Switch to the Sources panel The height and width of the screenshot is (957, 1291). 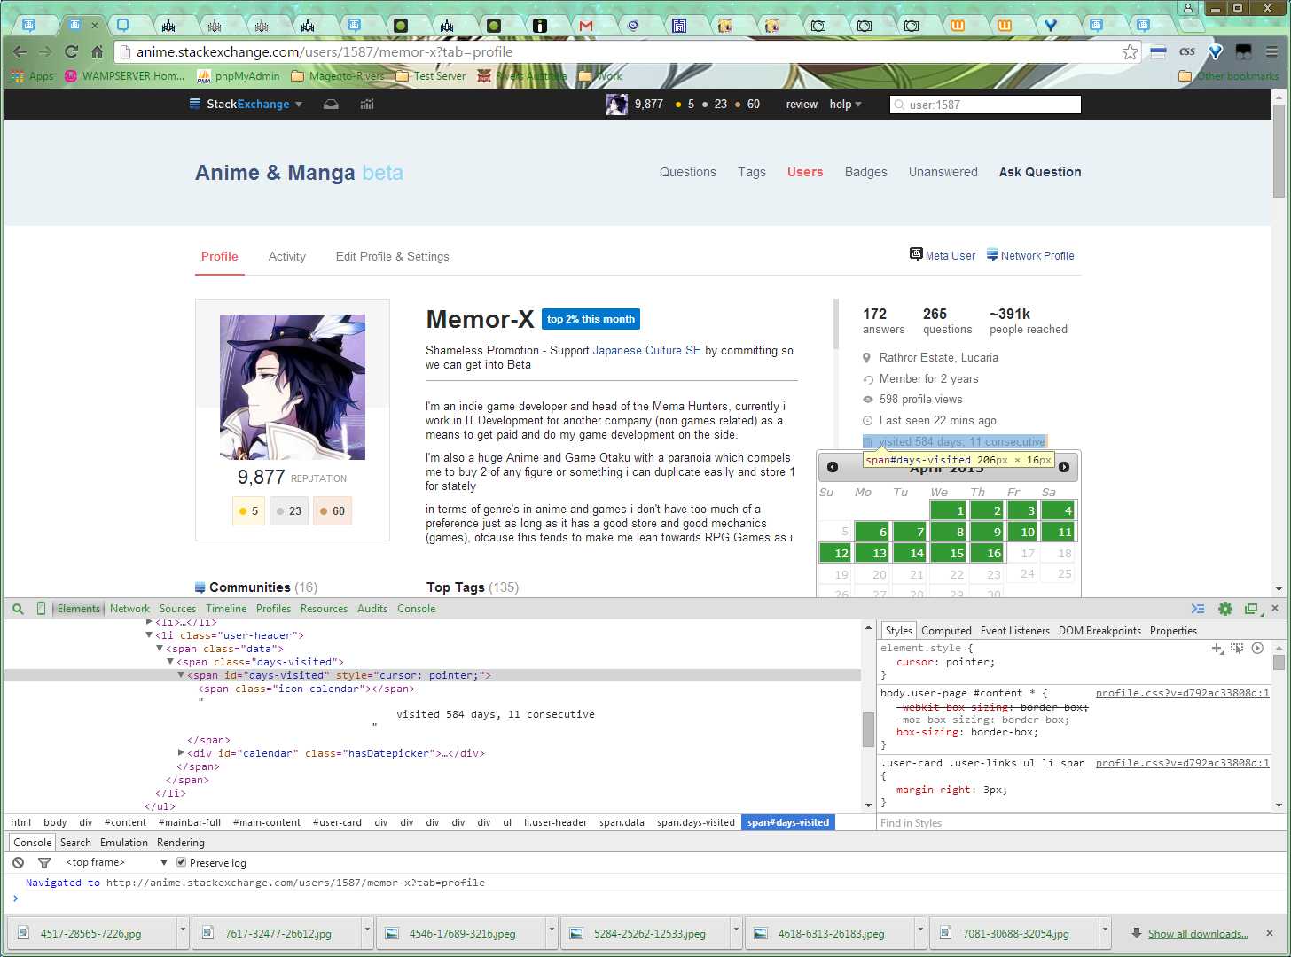177,609
